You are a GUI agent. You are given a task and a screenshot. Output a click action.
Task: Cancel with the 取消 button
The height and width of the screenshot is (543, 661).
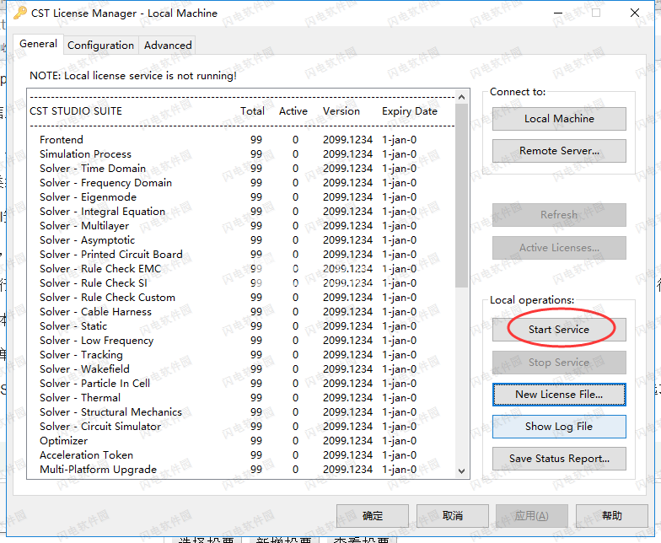pos(452,516)
